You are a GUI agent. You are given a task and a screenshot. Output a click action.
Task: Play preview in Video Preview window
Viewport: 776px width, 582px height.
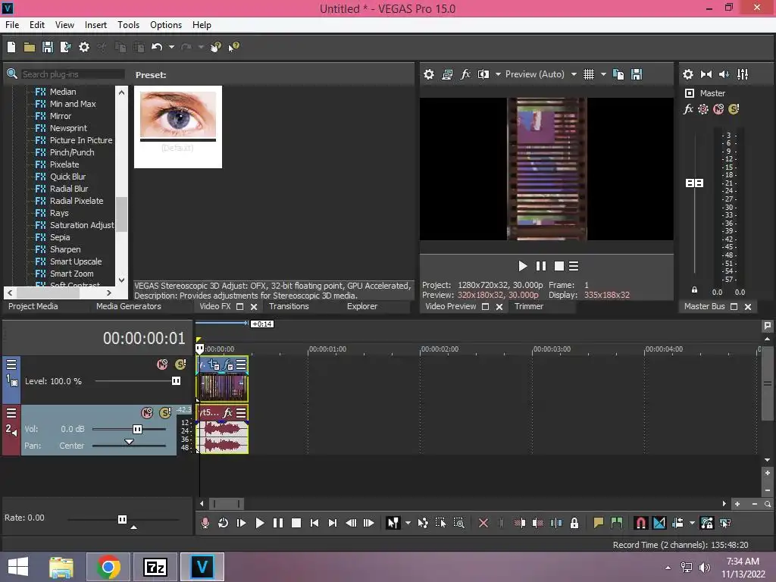click(x=522, y=266)
